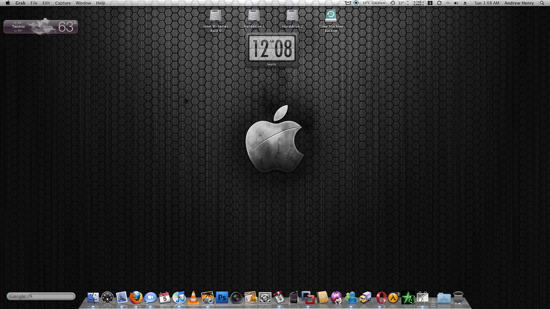Click the eject icon in menu bar
Image resolution: width=550 pixels, height=309 pixels.
(465, 3)
